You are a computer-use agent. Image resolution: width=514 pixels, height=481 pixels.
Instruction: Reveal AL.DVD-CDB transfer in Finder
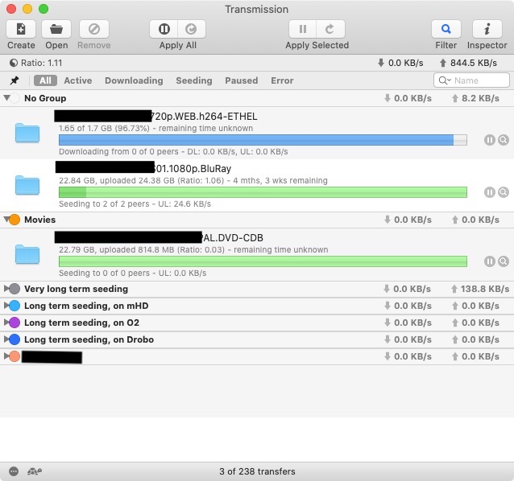504,261
